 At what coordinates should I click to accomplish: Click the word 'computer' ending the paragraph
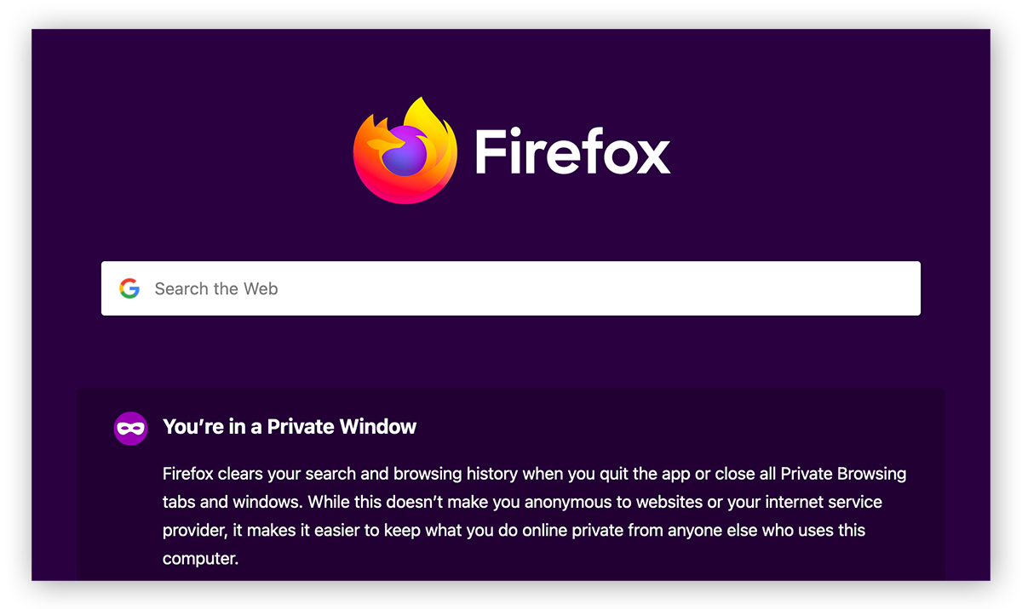click(202, 559)
